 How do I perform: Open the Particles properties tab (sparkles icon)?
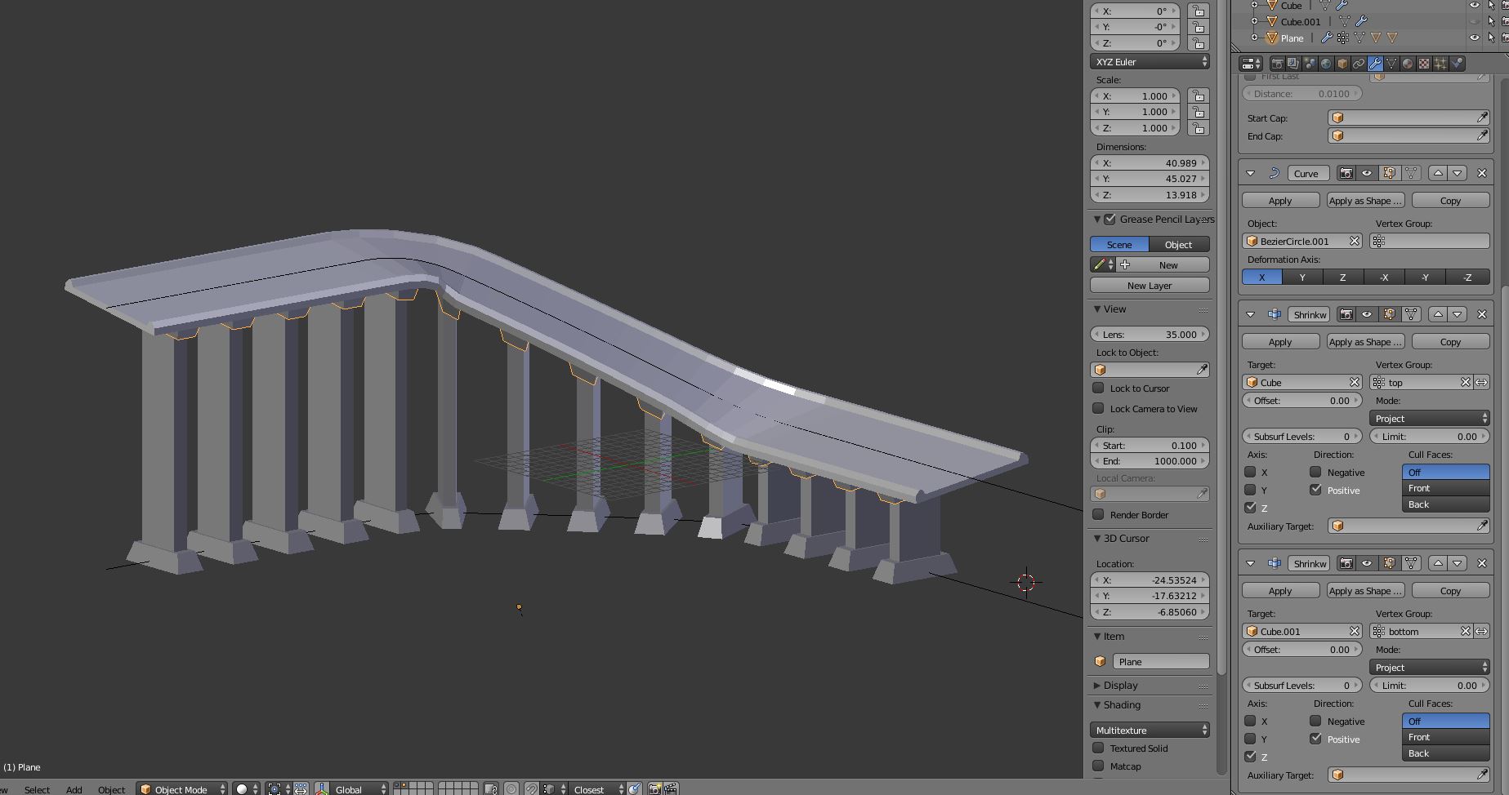[x=1440, y=63]
